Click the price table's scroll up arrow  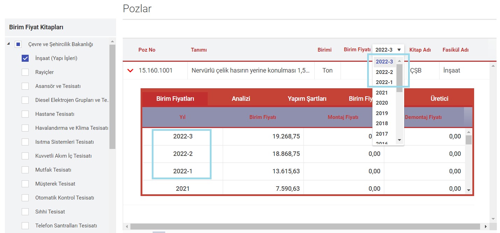click(469, 132)
